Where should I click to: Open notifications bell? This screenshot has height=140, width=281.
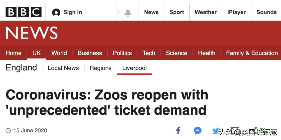point(128,12)
